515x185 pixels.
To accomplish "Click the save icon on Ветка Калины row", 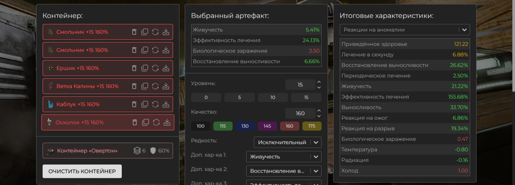I will [166, 86].
